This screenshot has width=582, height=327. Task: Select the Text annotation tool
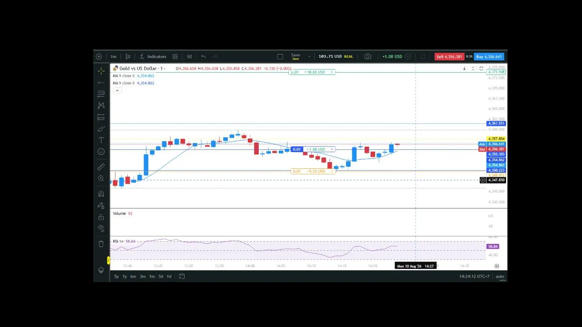(101, 140)
